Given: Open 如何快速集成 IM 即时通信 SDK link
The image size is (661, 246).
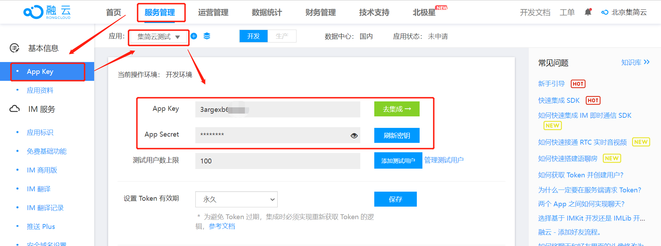Looking at the screenshot, I should (x=585, y=115).
